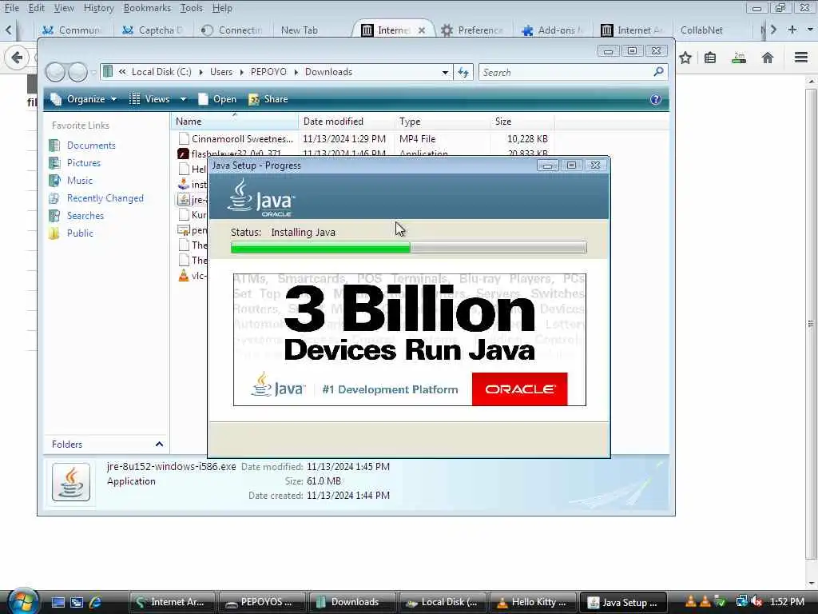Click the Oracle red banner advertisement
This screenshot has width=818, height=614.
519,389
